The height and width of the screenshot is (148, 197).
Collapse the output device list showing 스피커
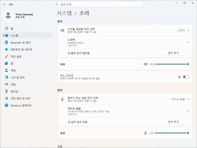point(188,30)
